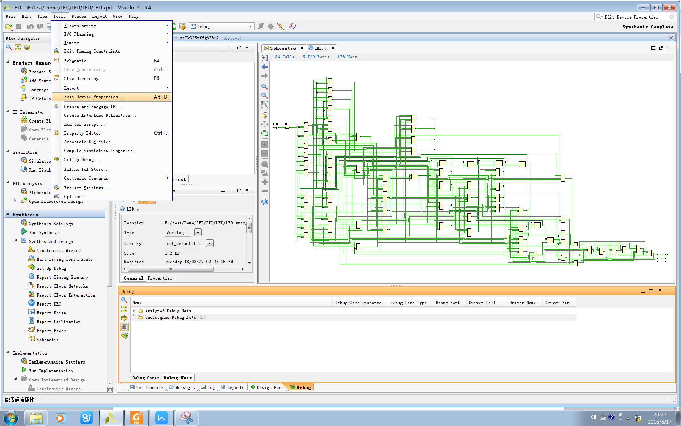
Task: Click the 5 I/O Ports link
Action: coord(316,57)
